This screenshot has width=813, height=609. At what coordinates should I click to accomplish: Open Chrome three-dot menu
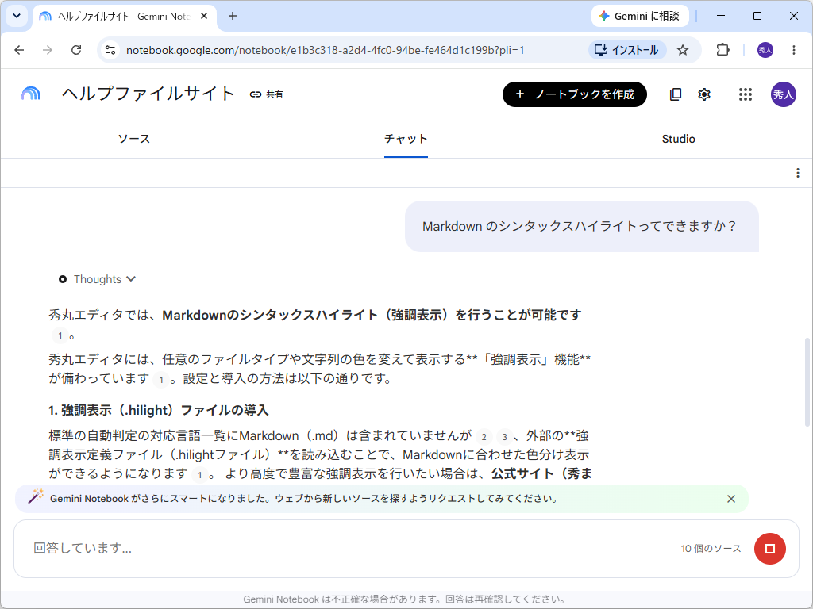click(794, 50)
